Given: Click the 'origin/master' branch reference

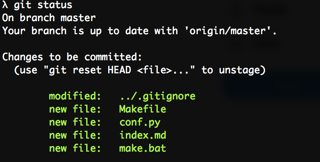Looking at the screenshot, I should 231,31.
